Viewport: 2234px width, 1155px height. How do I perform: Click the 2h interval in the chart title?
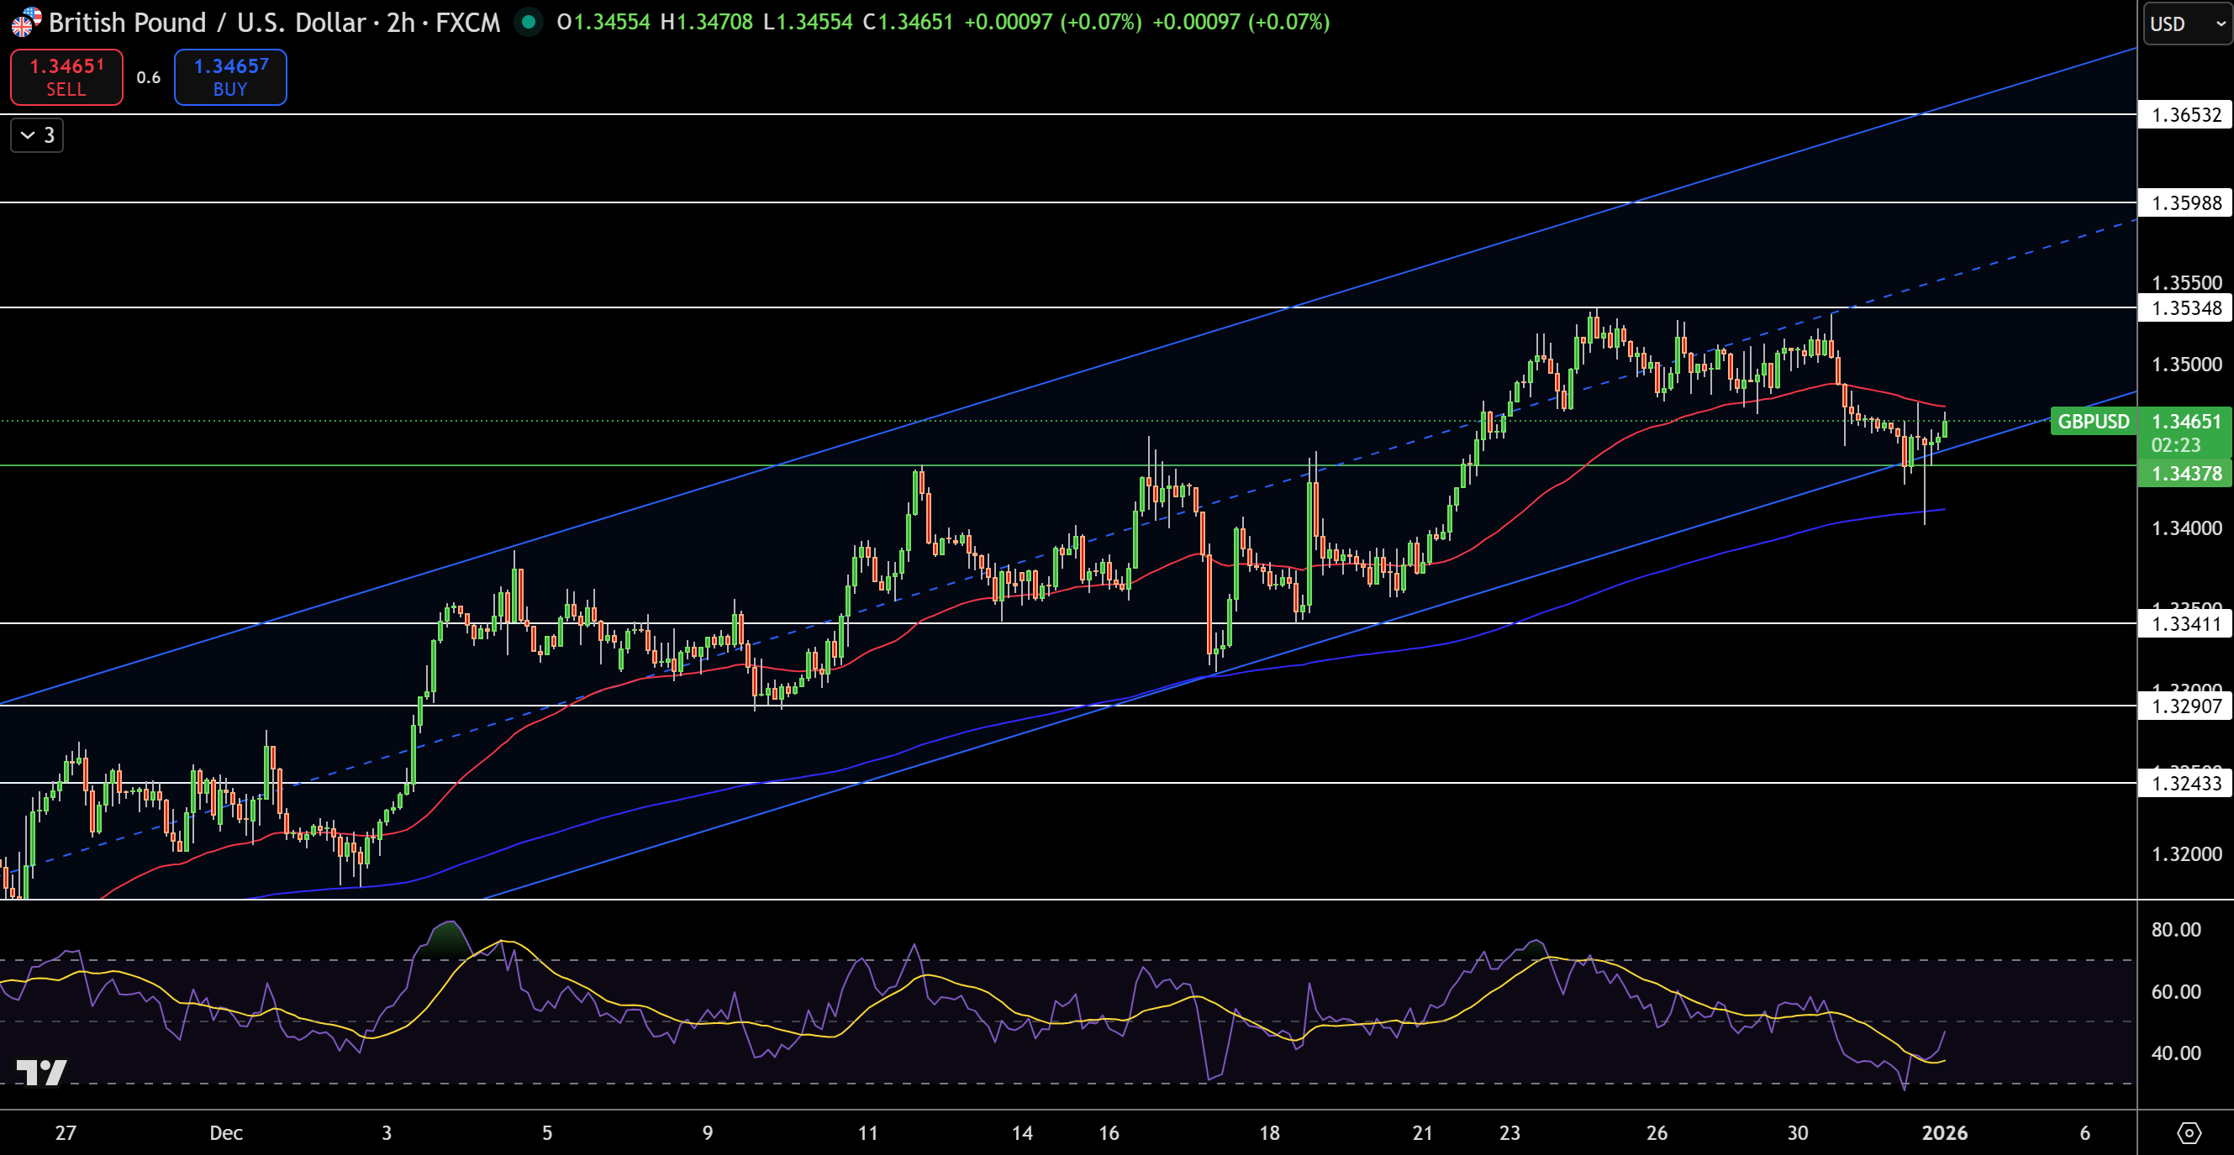coord(401,22)
